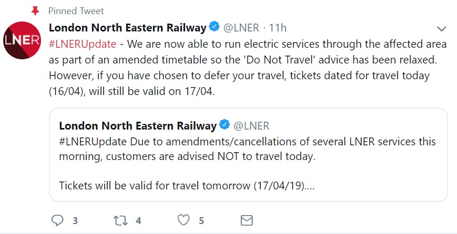
Task: Click verified badge in quoted tweet
Action: (225, 125)
